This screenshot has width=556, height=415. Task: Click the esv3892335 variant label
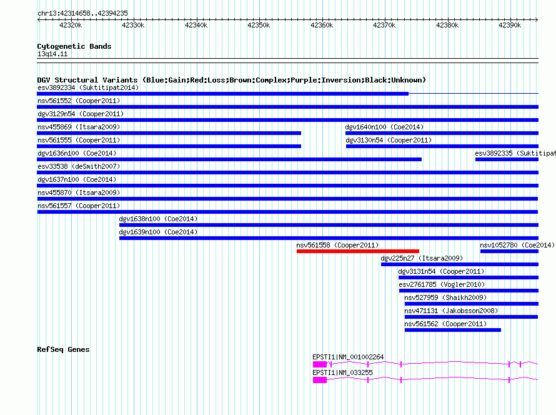(x=515, y=153)
